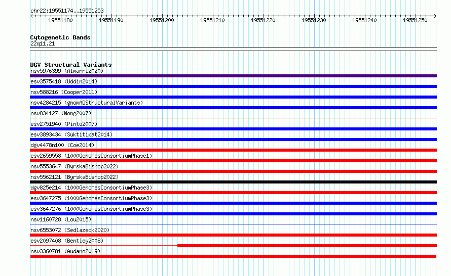
Task: Click the nsv5976399 (Almarri2020) variant label
Action: coord(67,71)
